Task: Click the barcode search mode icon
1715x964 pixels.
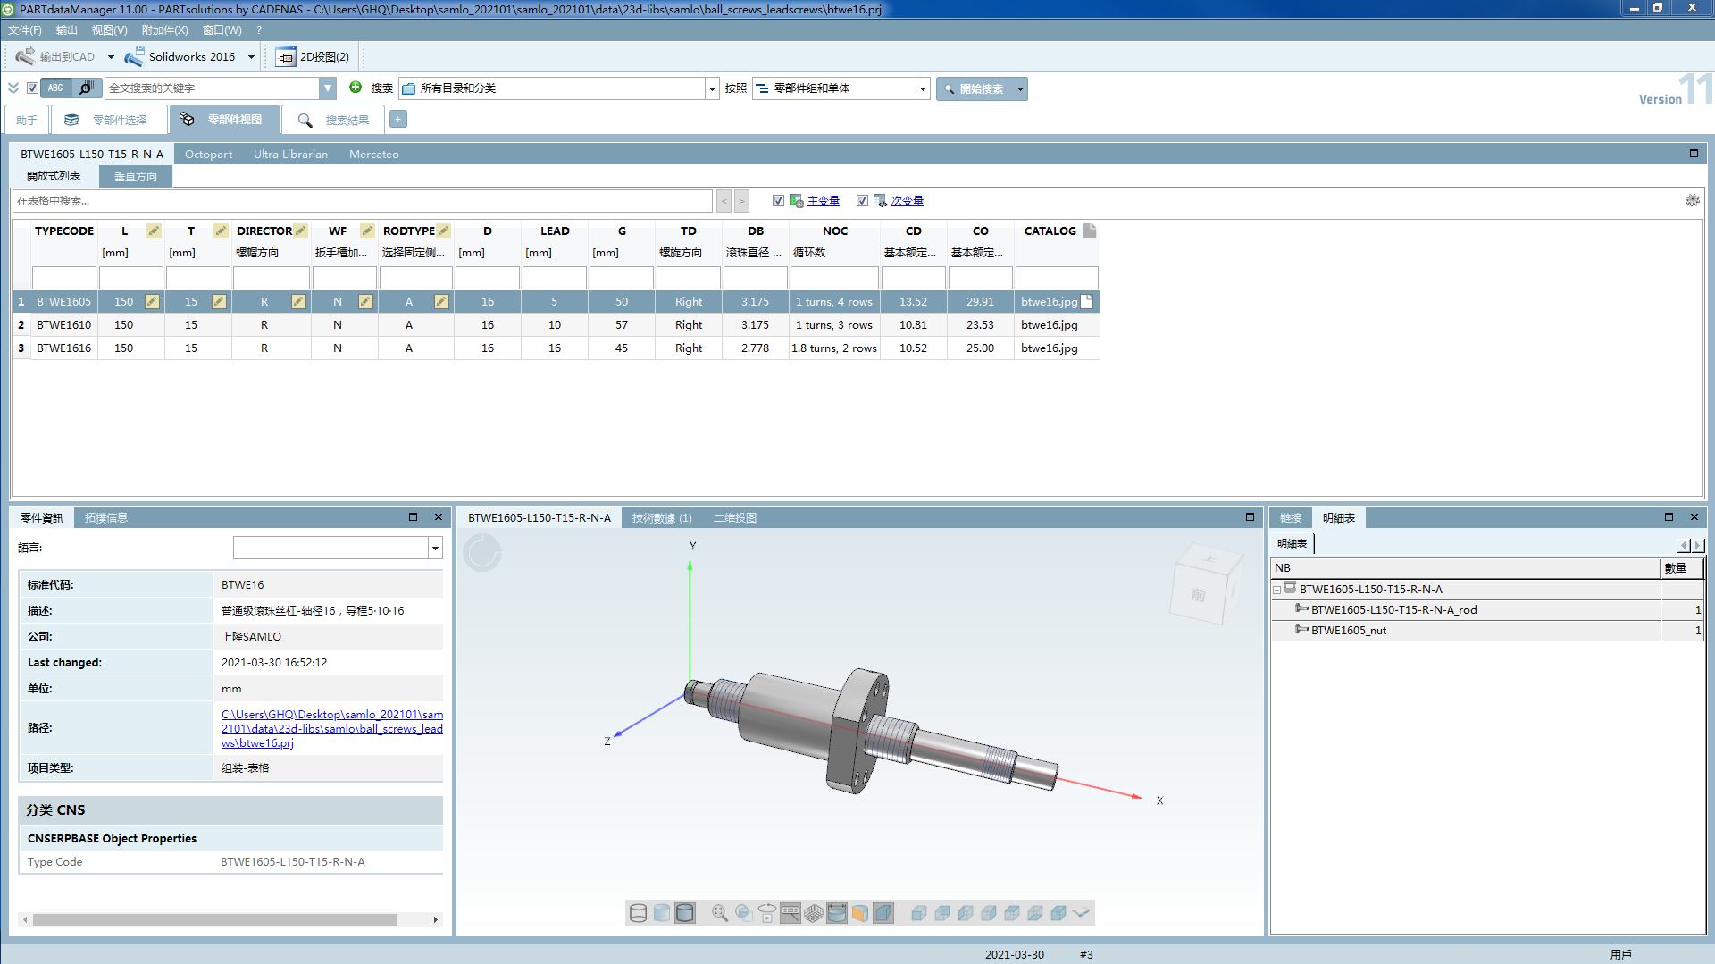Action: 86,88
